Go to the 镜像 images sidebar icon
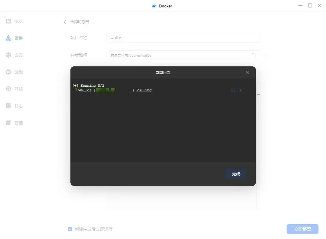Viewport: 326px width, 239px height. point(8,72)
